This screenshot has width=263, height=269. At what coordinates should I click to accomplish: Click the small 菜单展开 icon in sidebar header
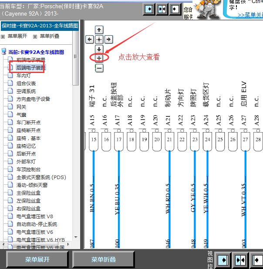3,37
